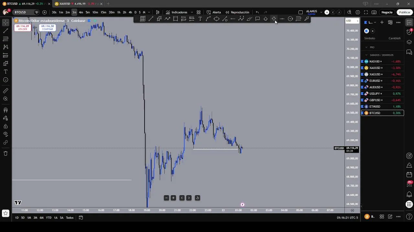Toggle lock all drawings in left sidebar
This screenshot has width=414, height=232.
point(5,126)
